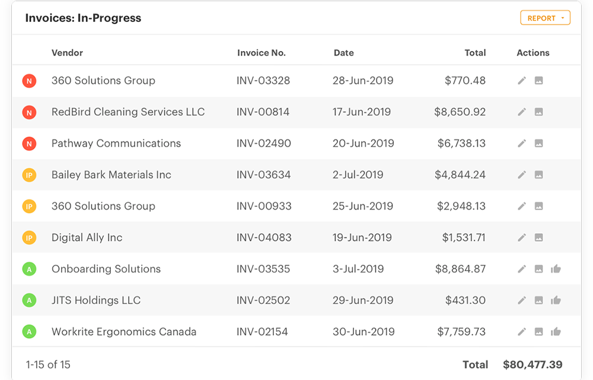Screen dimensions: 593x380
Task: Click yellow IP status badge for Digital Ally
Action: coord(29,238)
